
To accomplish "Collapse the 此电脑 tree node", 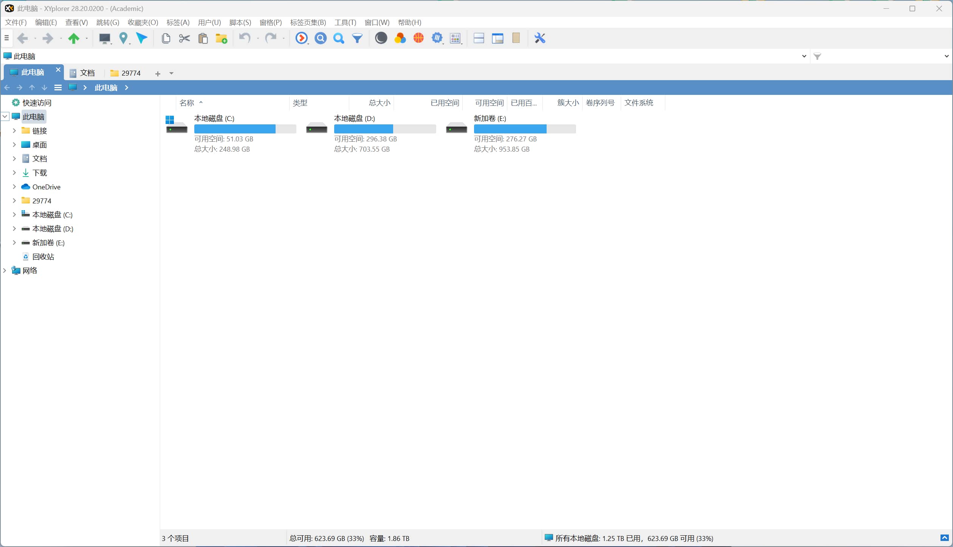I will pos(5,117).
